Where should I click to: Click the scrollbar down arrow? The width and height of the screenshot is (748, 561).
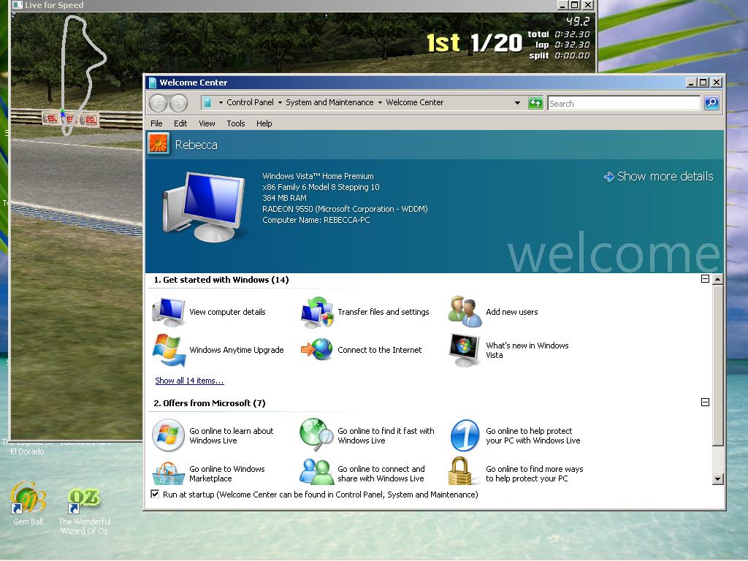(717, 479)
